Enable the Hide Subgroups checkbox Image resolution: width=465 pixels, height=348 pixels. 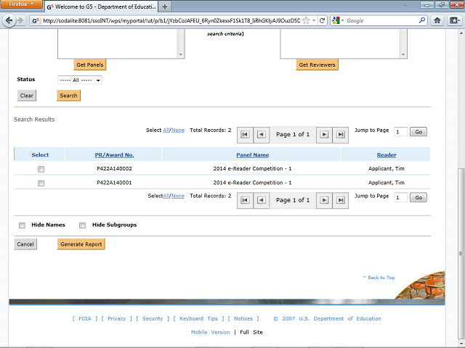[82, 225]
